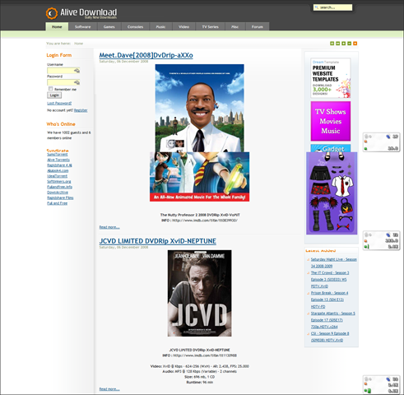The image size is (404, 395).
Task: Click the key icon in Password field
Action: click(77, 82)
